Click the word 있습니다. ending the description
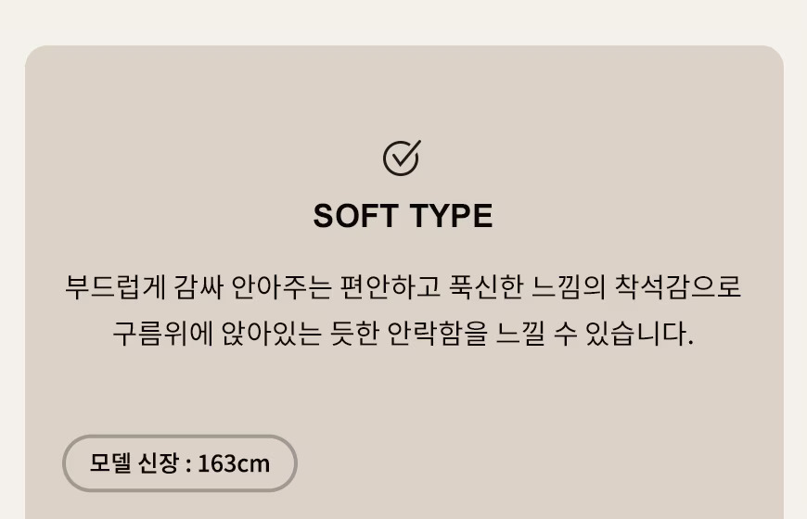807x519 pixels. 640,333
